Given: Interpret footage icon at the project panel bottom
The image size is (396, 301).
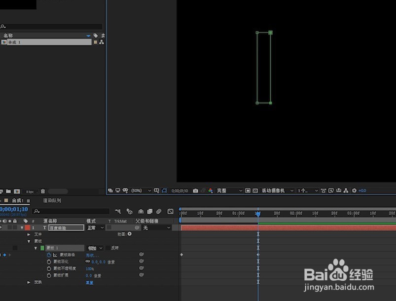Looking at the screenshot, I should (1, 191).
